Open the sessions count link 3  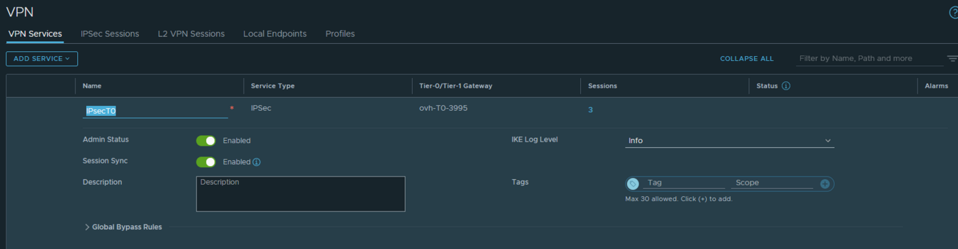tap(591, 109)
